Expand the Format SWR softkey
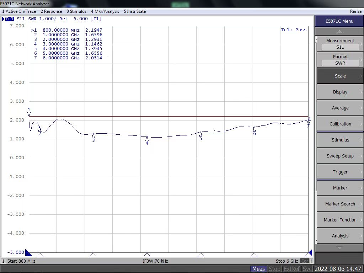Image resolution: width=364 pixels, height=273 pixels. click(340, 60)
